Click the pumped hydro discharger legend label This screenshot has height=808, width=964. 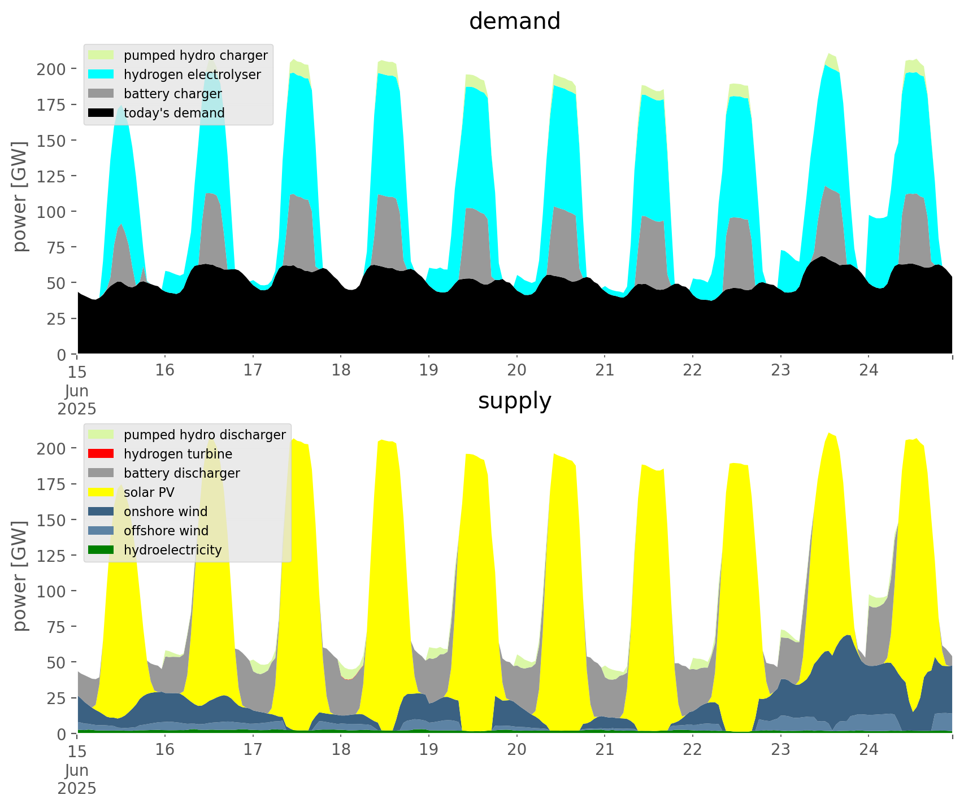205,435
